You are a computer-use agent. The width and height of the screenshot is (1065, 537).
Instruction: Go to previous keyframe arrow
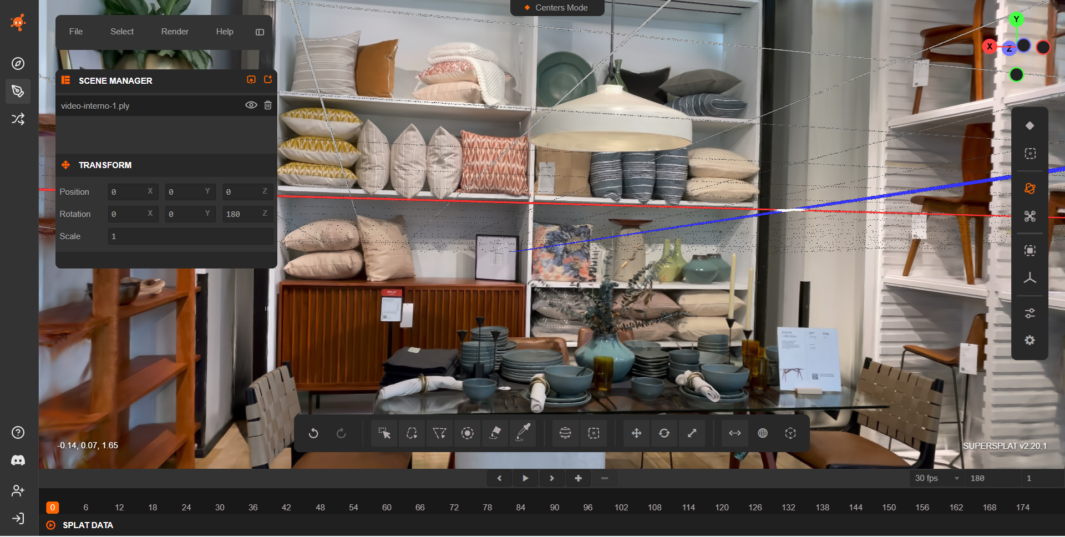[x=499, y=478]
